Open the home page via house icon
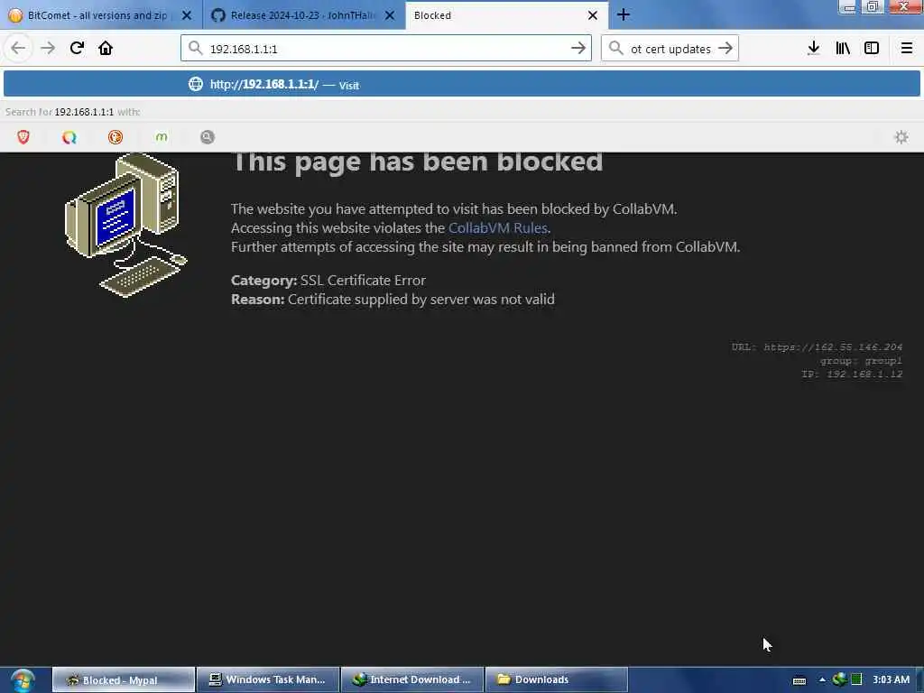 106,49
